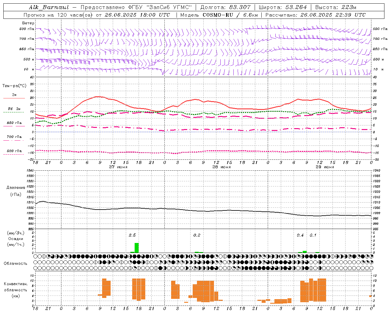Click the Давление label
The width and height of the screenshot is (389, 311).
16,188
